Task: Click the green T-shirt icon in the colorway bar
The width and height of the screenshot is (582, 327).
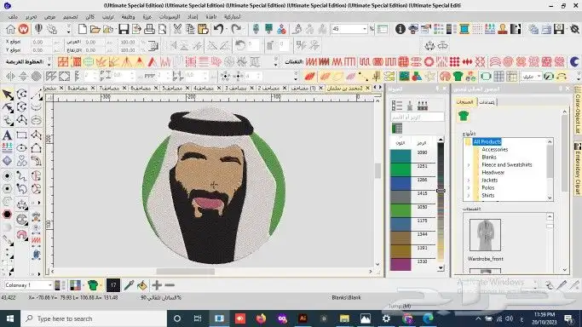Action: (93, 285)
